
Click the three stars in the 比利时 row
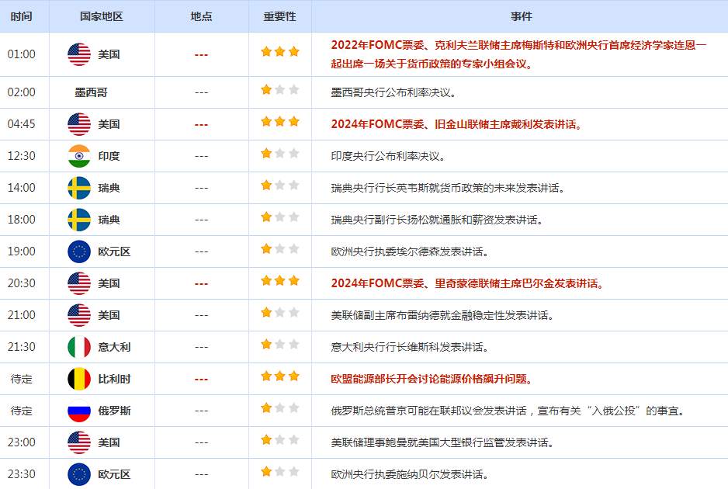(x=280, y=376)
